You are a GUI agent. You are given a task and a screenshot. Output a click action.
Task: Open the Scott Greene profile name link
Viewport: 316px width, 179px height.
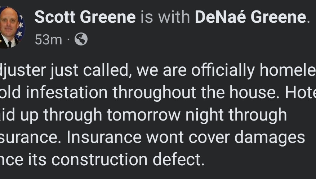tap(85, 17)
